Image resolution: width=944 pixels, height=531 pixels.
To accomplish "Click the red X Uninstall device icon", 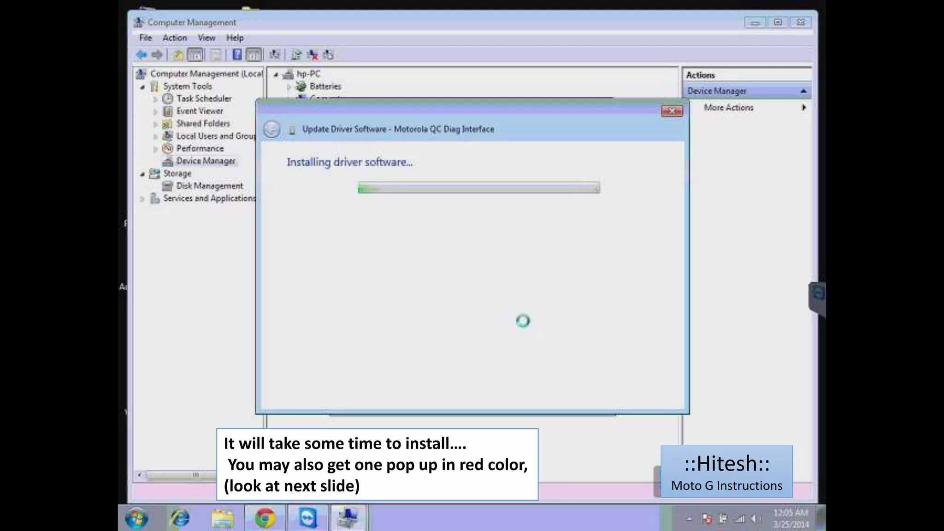I will pyautogui.click(x=313, y=55).
